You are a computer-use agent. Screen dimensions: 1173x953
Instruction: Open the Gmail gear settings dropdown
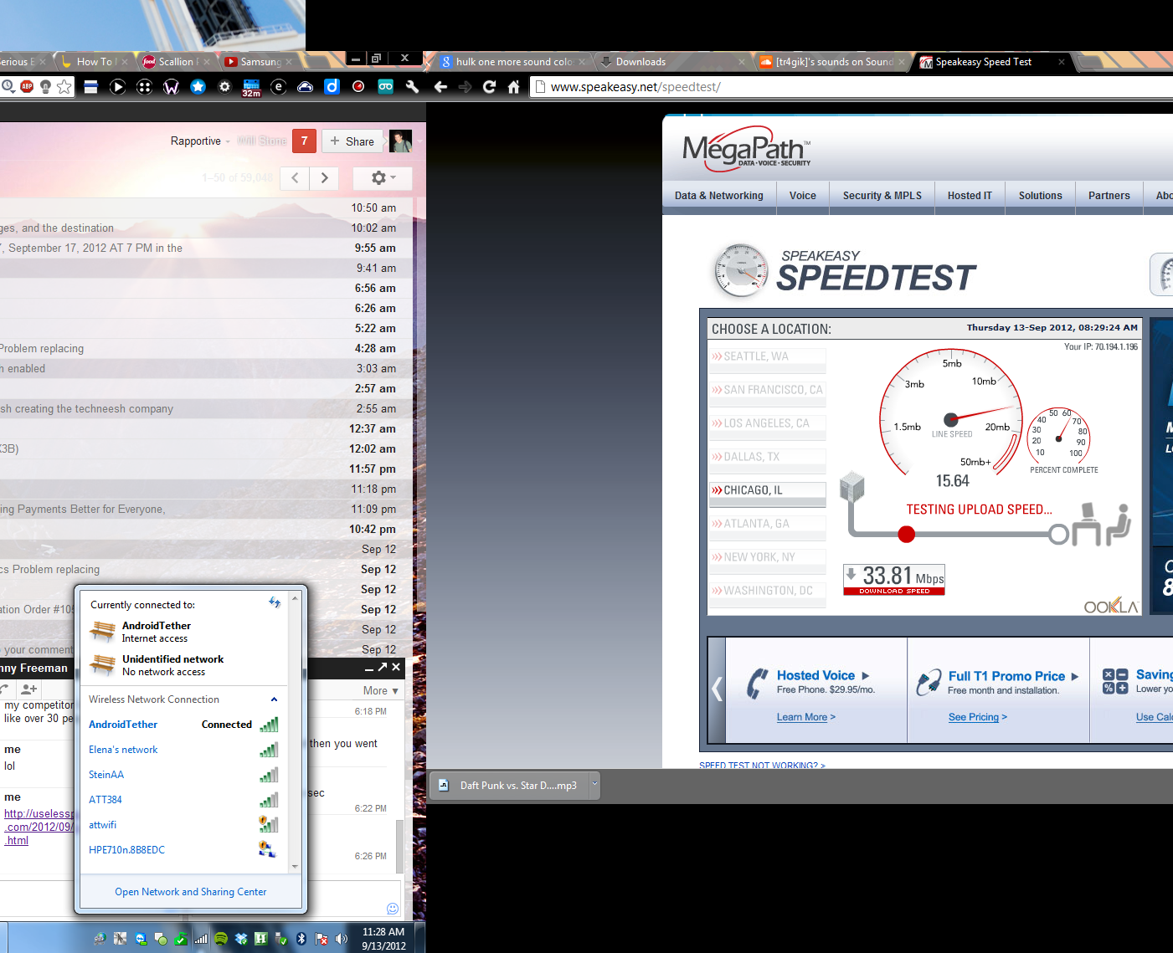pyautogui.click(x=383, y=177)
